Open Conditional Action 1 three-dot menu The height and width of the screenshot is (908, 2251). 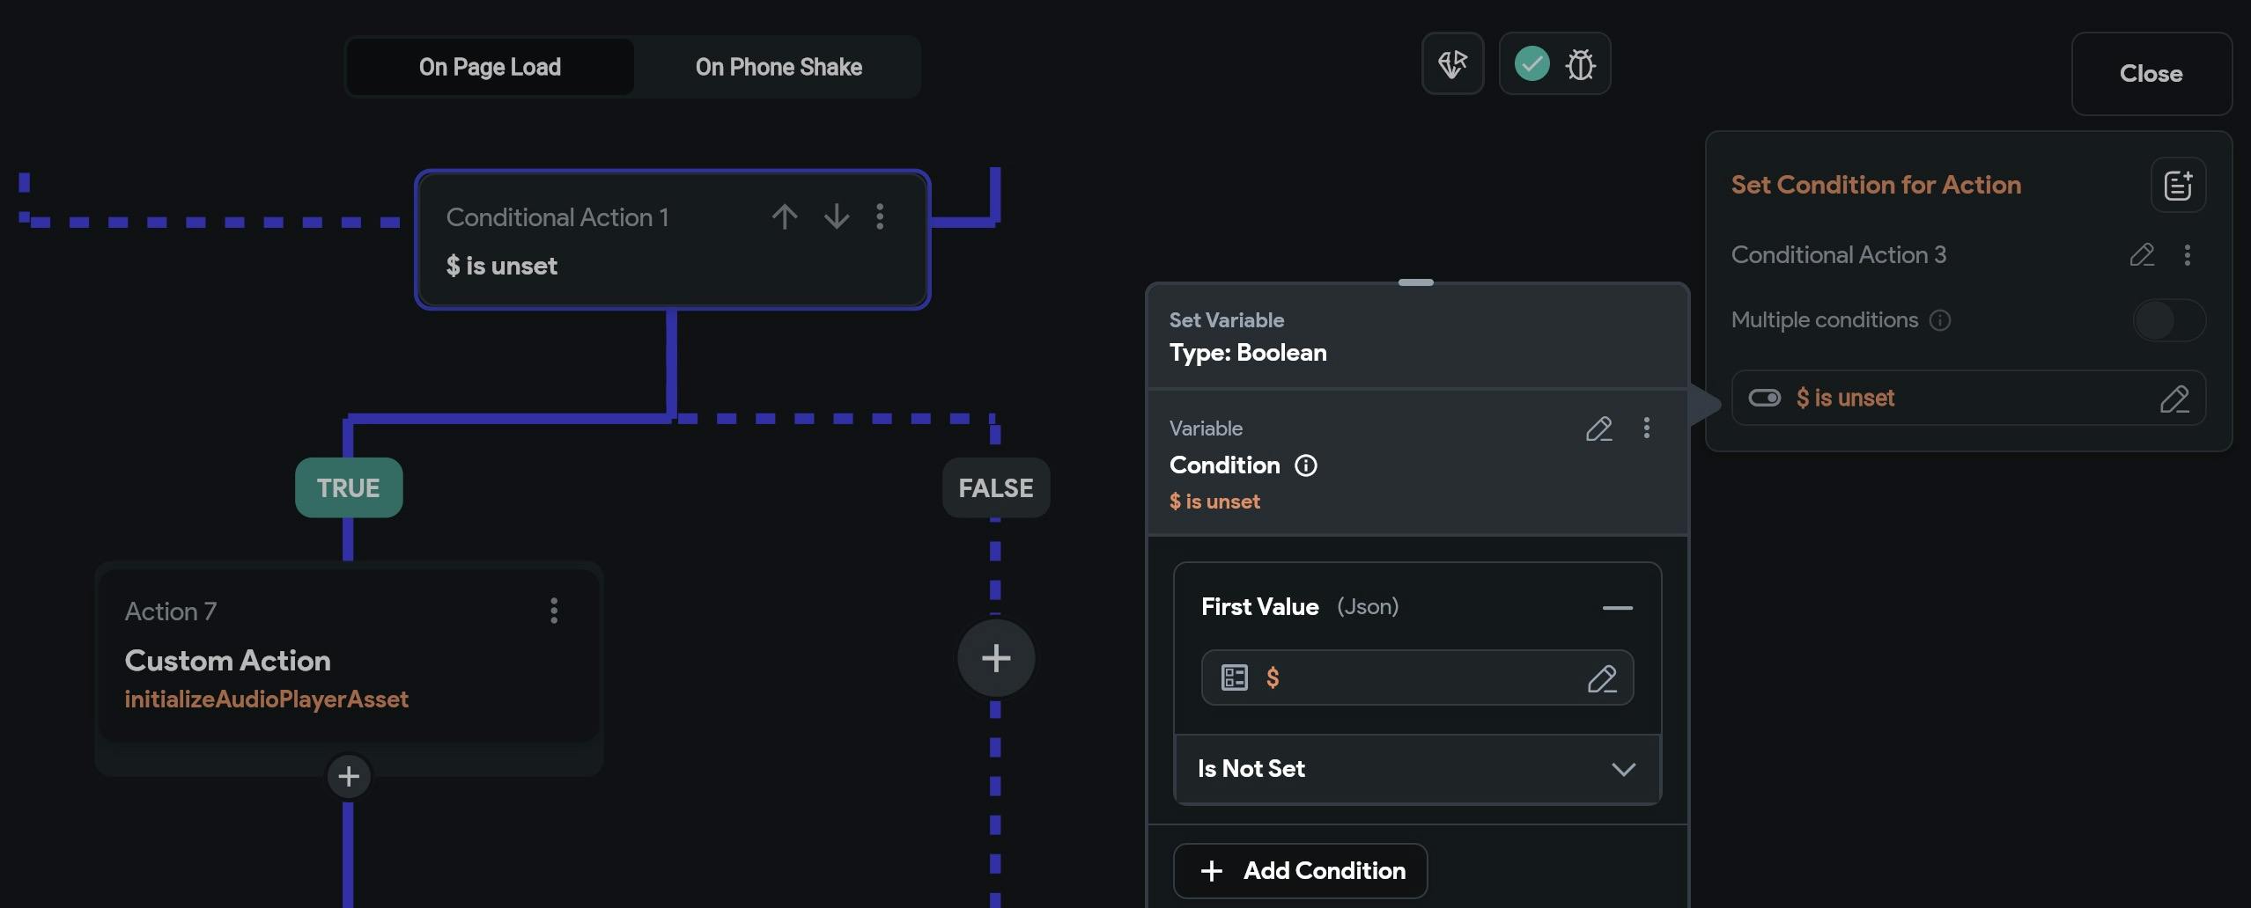click(880, 216)
